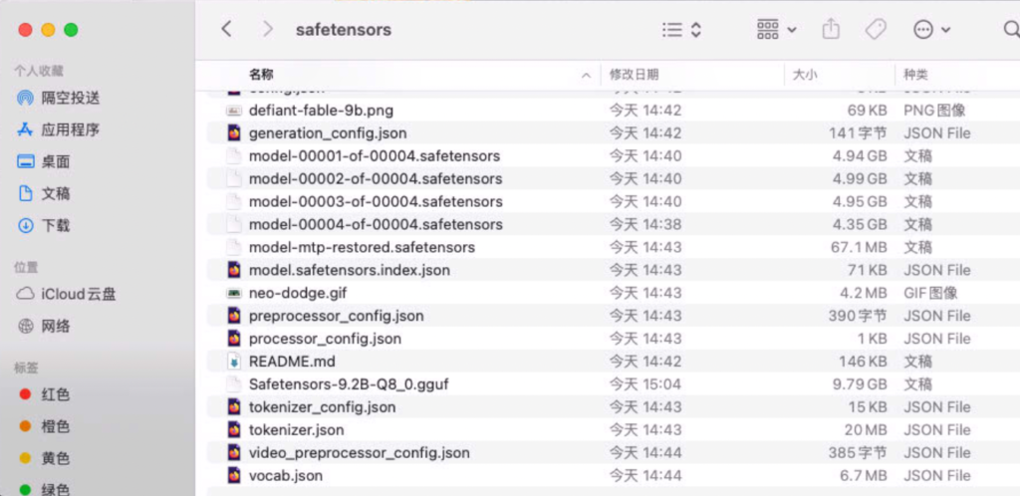Sort by 修改日期 column header

click(634, 75)
